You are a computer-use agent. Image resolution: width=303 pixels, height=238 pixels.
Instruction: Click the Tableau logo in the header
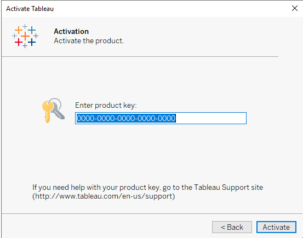[x=25, y=36]
